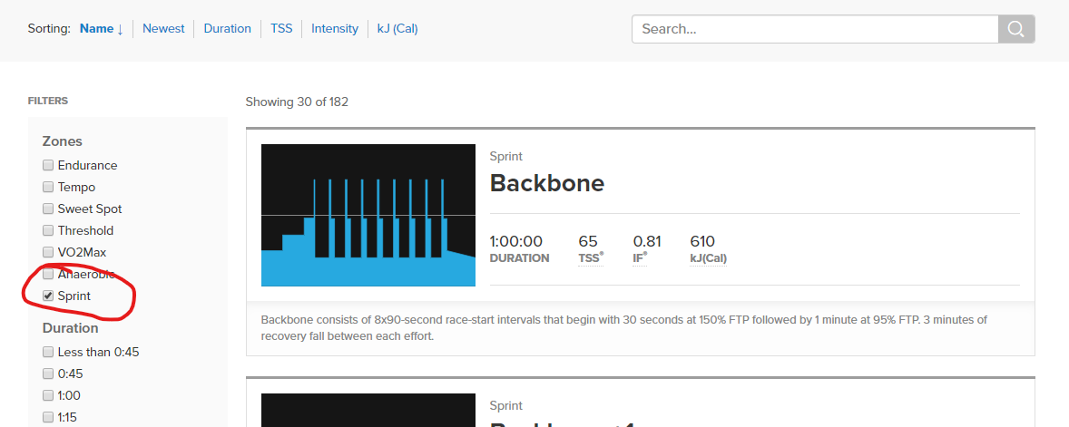
Task: Select the Less than 0:45 duration filter
Action: pos(48,352)
